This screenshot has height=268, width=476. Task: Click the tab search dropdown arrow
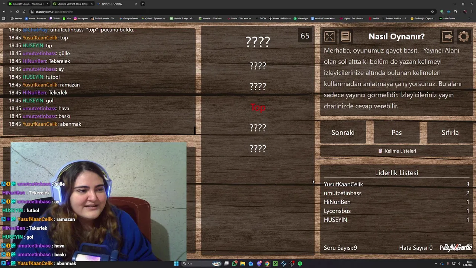pyautogui.click(x=3, y=4)
